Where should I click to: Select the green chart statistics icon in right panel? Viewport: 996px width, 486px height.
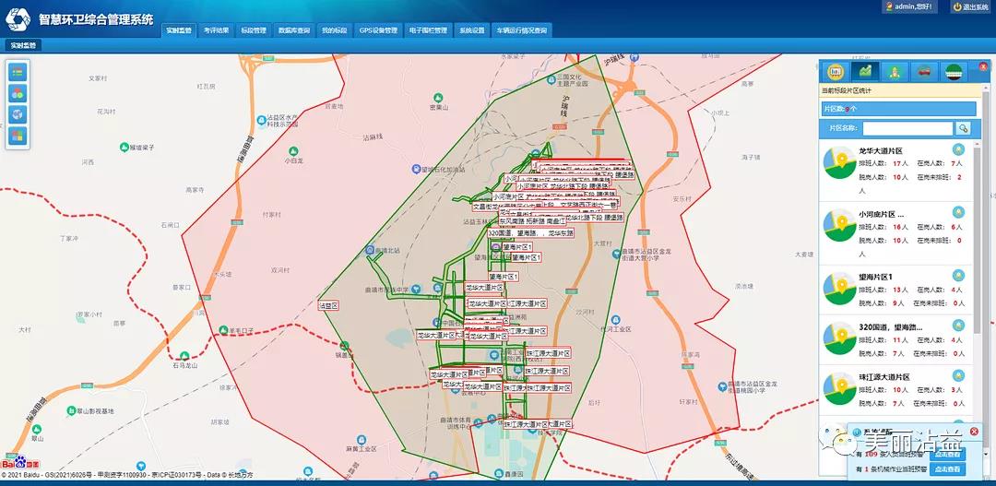(x=865, y=71)
